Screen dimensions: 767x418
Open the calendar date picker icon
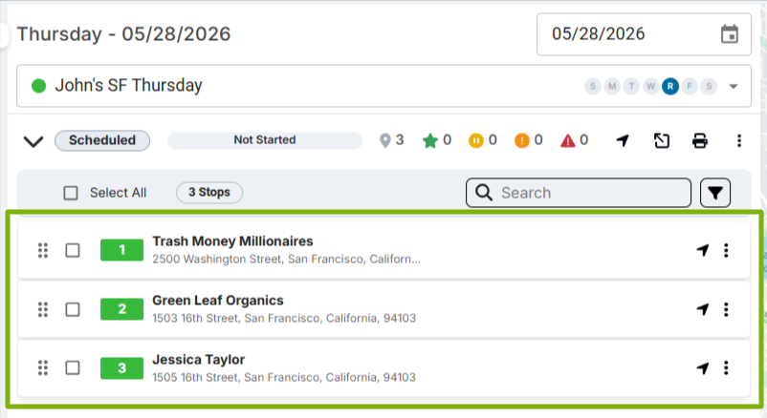pyautogui.click(x=730, y=34)
